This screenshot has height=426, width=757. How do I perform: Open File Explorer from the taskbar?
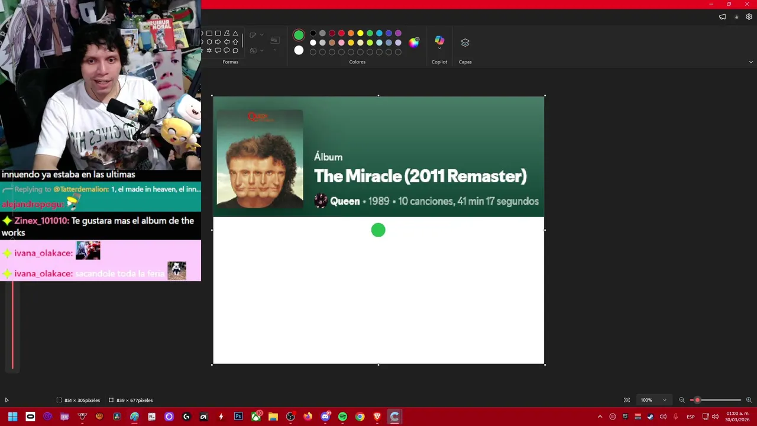(273, 417)
